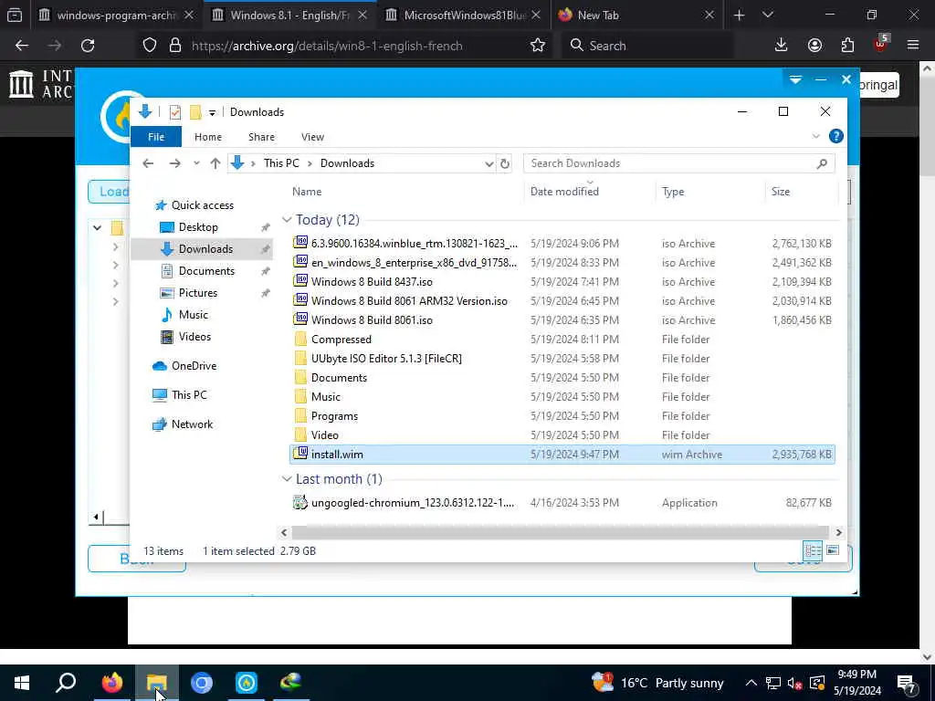935x701 pixels.
Task: Open taskbar search magnifier
Action: tap(66, 683)
